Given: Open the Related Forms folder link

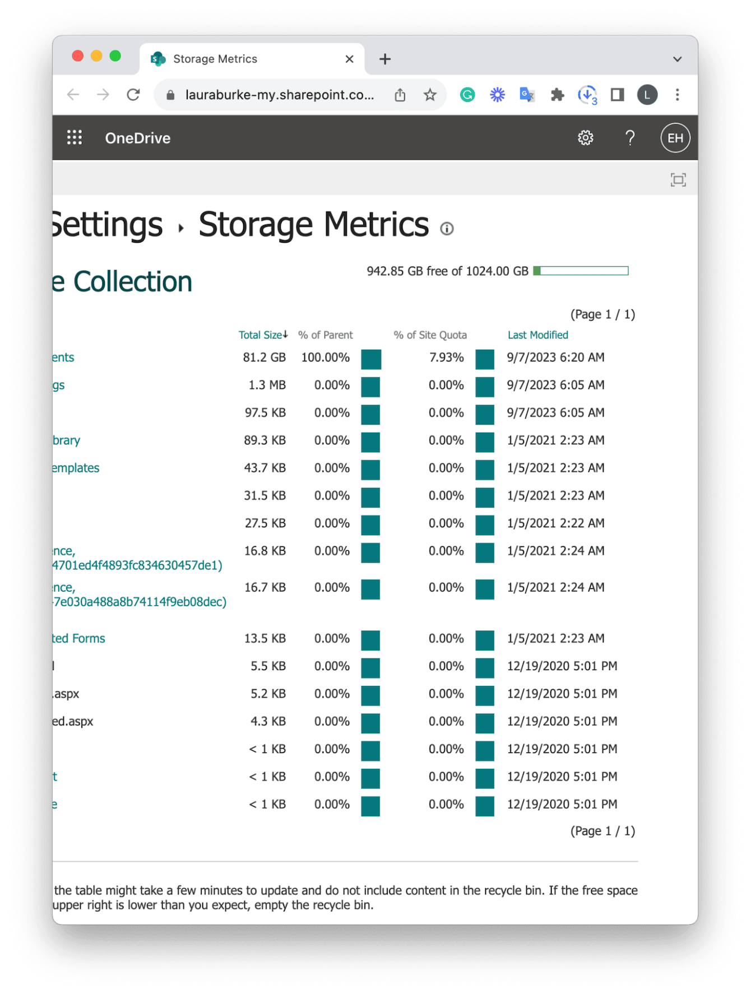Looking at the screenshot, I should pos(78,639).
